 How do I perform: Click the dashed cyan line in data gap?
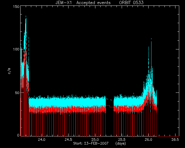pos(109,99)
